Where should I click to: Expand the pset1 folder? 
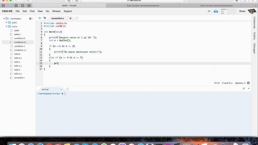point(6,23)
